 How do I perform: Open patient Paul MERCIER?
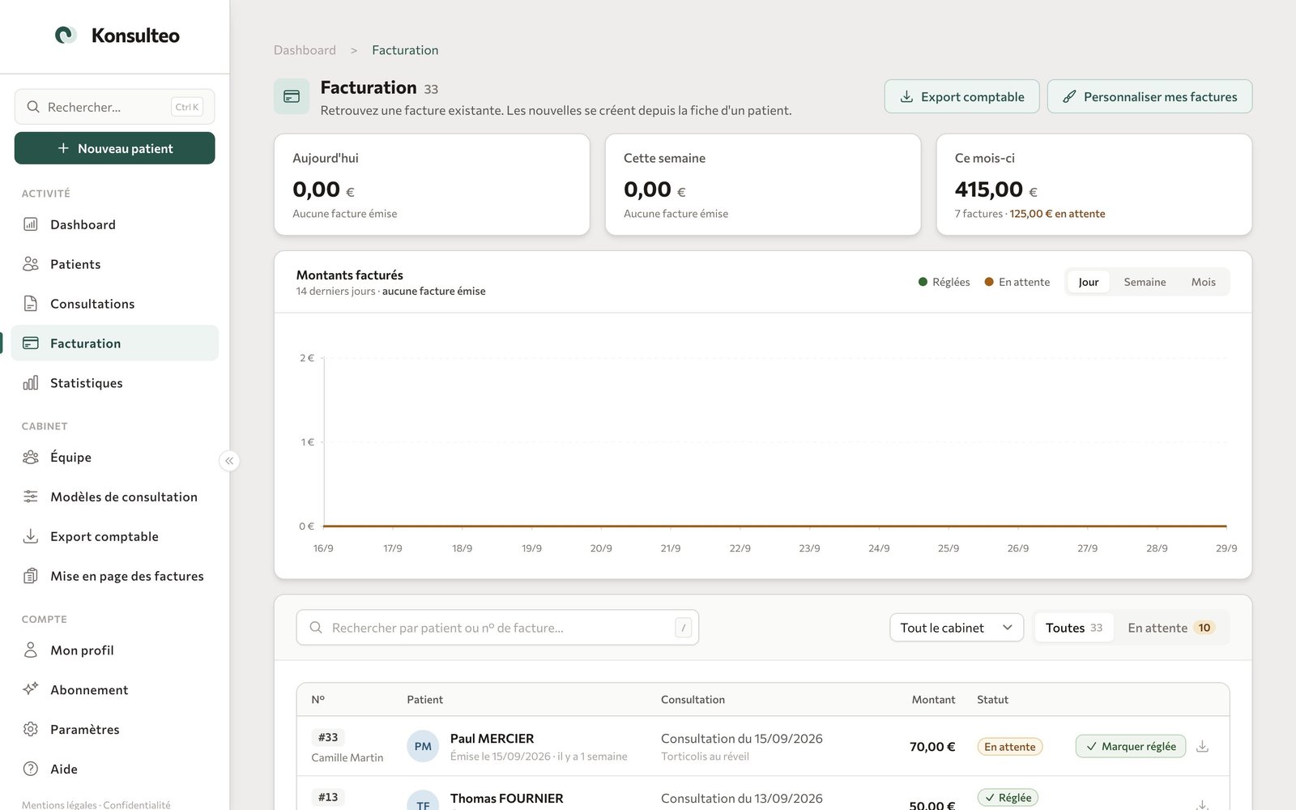click(492, 739)
